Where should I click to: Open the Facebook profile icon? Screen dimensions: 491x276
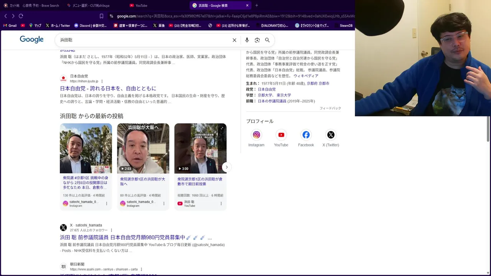pos(306,135)
